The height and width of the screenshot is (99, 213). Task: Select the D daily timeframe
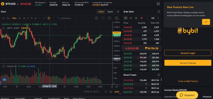28,18
